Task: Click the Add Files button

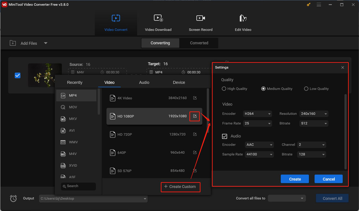Action: 23,43
